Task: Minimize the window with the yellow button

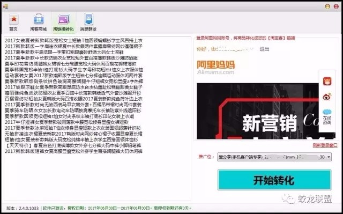Action: 327,6
